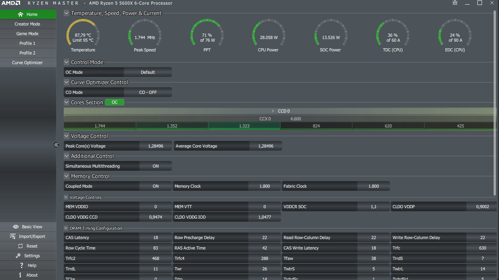499x280 pixels.
Task: Toggle the green OC badge in Cores Section
Action: tap(115, 102)
